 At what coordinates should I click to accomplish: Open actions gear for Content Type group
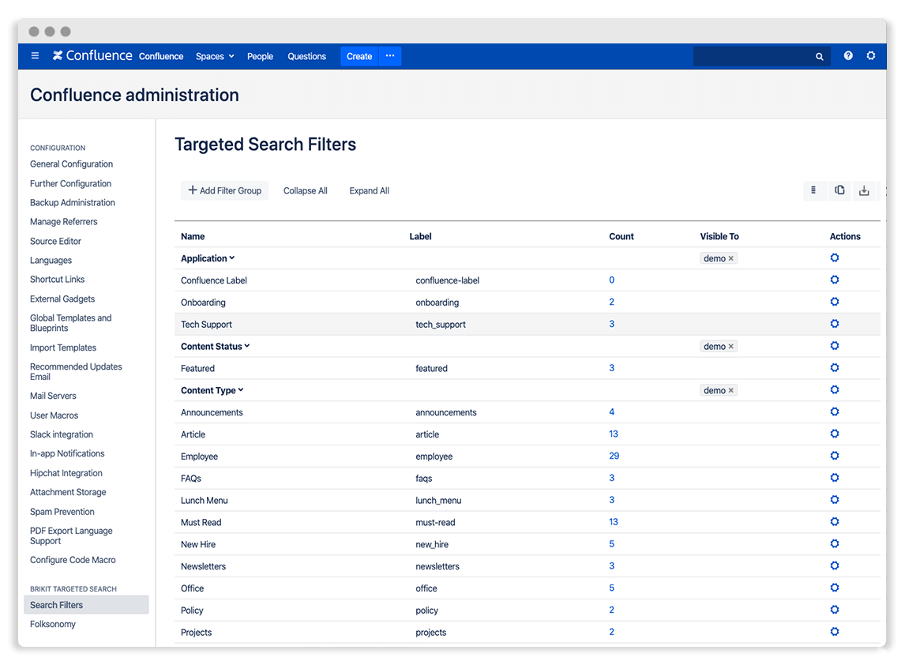coord(835,389)
